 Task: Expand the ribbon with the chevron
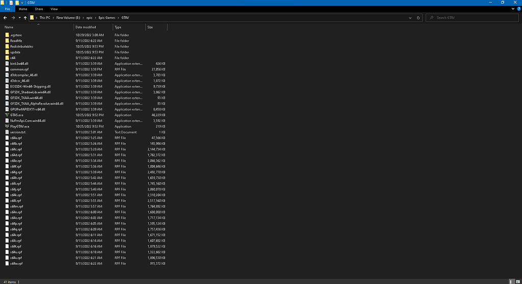coord(513,9)
